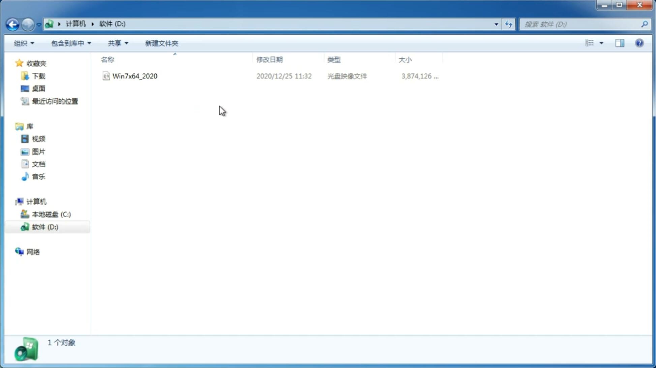Click the back navigation button
The height and width of the screenshot is (368, 656).
12,24
